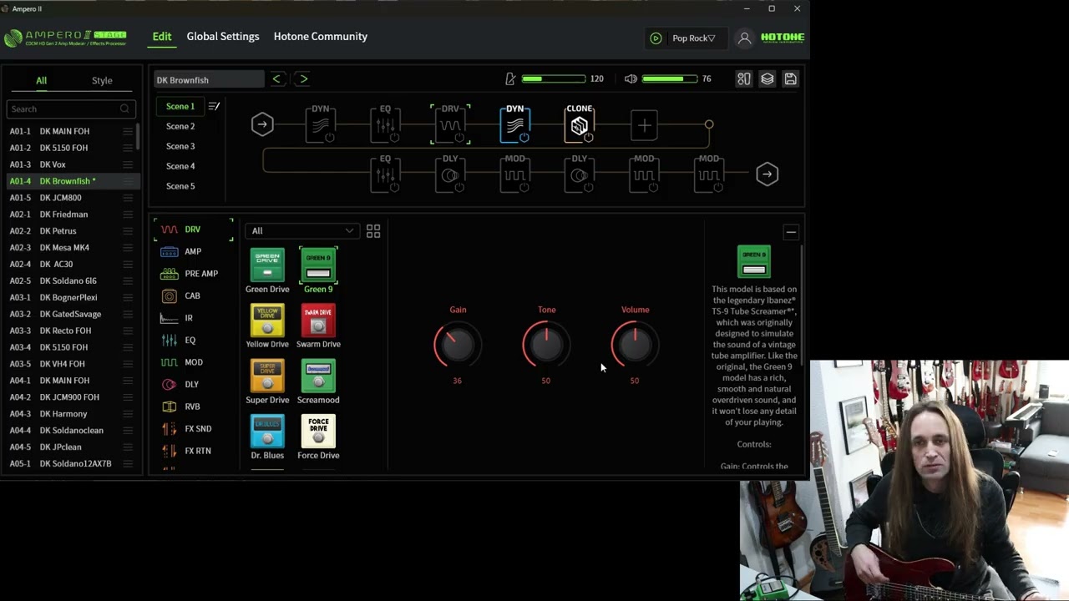Toggle power on the first DLY block
The image size is (1069, 601).
(x=459, y=187)
